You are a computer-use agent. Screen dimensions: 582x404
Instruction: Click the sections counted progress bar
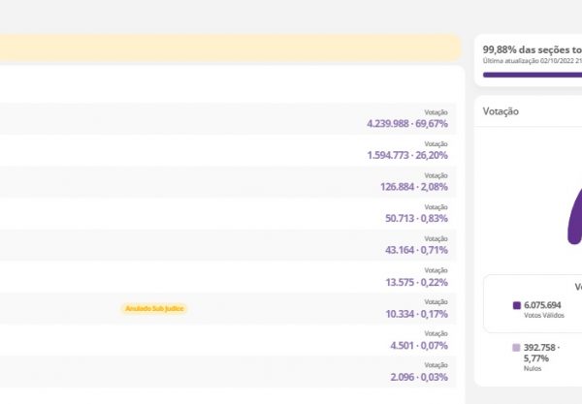pyautogui.click(x=532, y=74)
